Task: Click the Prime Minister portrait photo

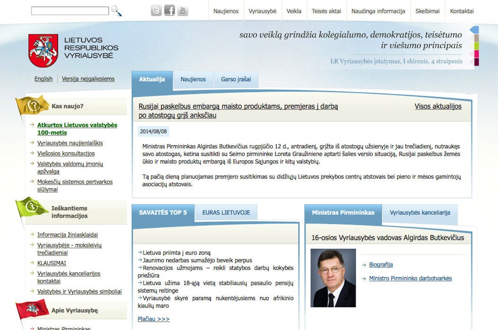Action: point(333,278)
